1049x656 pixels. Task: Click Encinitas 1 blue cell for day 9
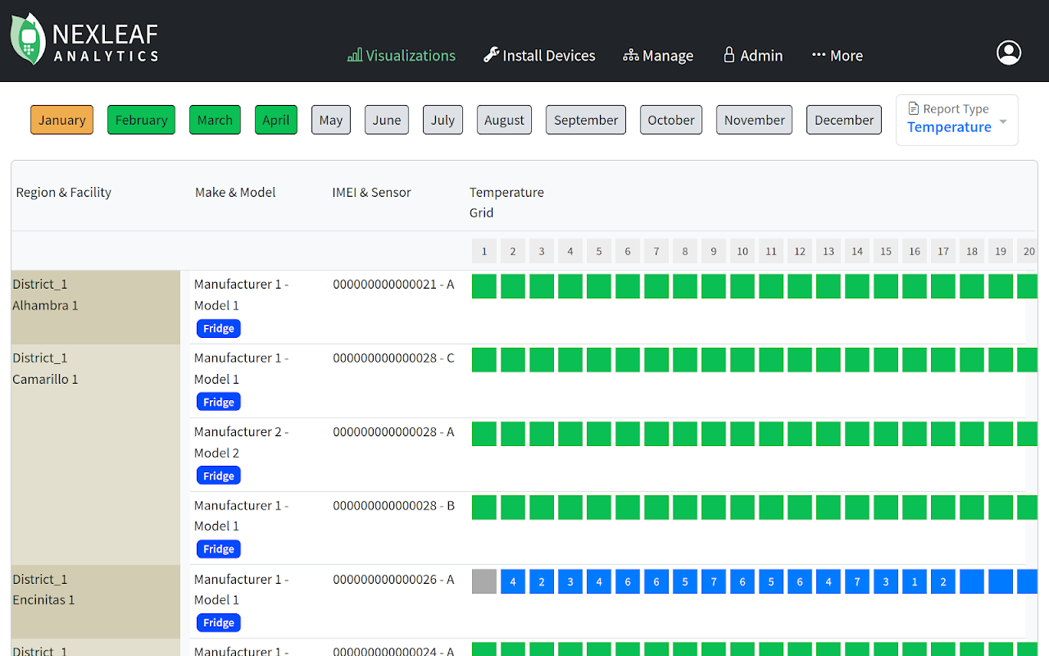click(x=714, y=581)
